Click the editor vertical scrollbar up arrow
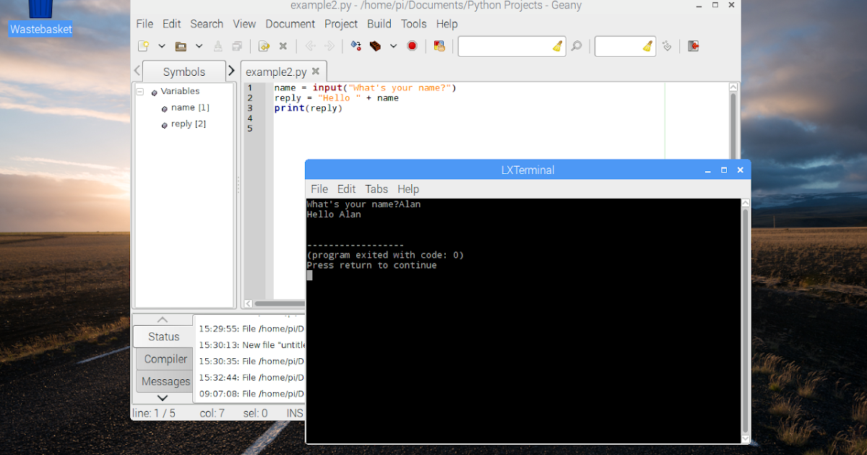 pos(733,87)
